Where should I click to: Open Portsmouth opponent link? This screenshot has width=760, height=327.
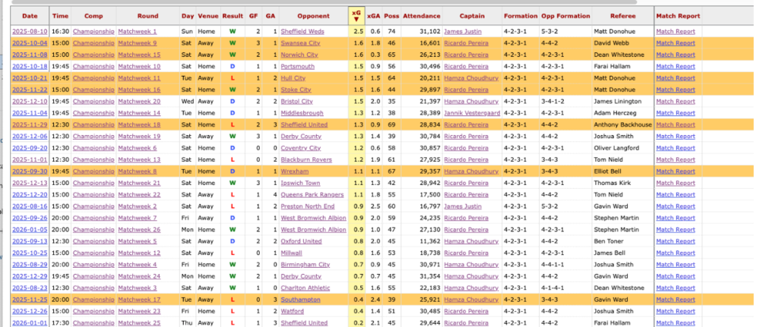pos(298,66)
